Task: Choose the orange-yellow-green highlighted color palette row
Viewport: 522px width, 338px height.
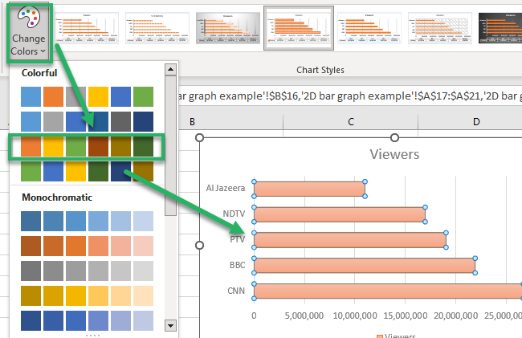Action: (87, 146)
